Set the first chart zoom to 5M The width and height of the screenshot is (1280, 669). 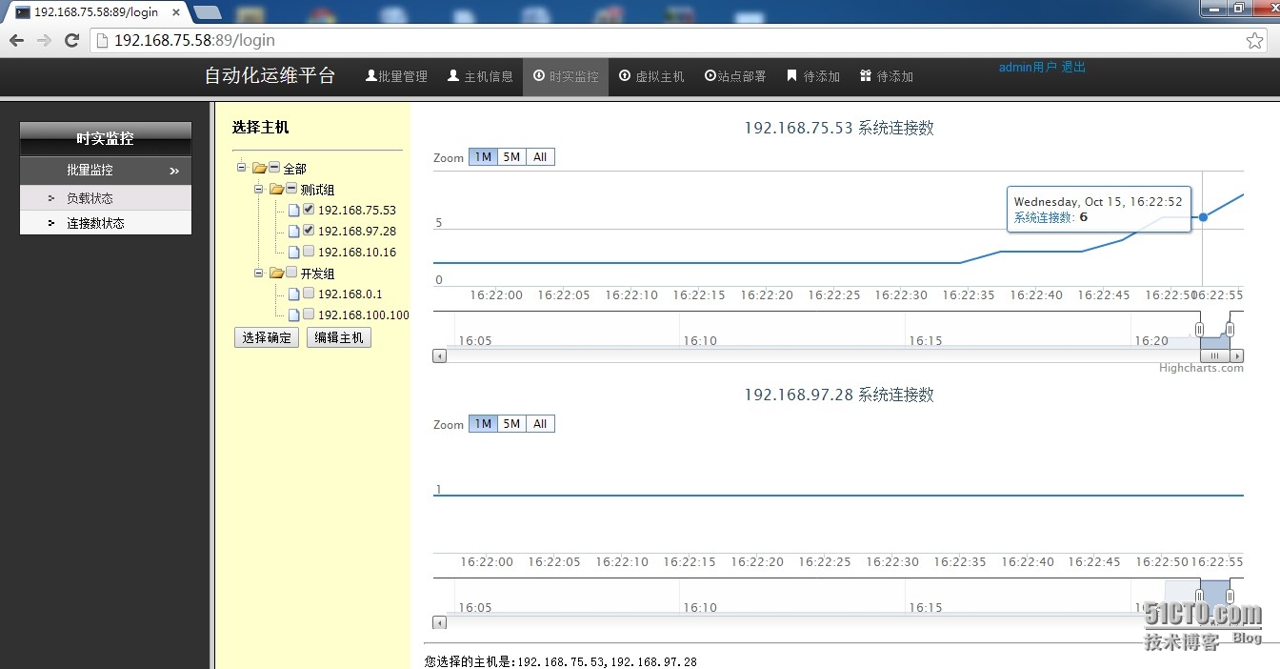(x=511, y=157)
